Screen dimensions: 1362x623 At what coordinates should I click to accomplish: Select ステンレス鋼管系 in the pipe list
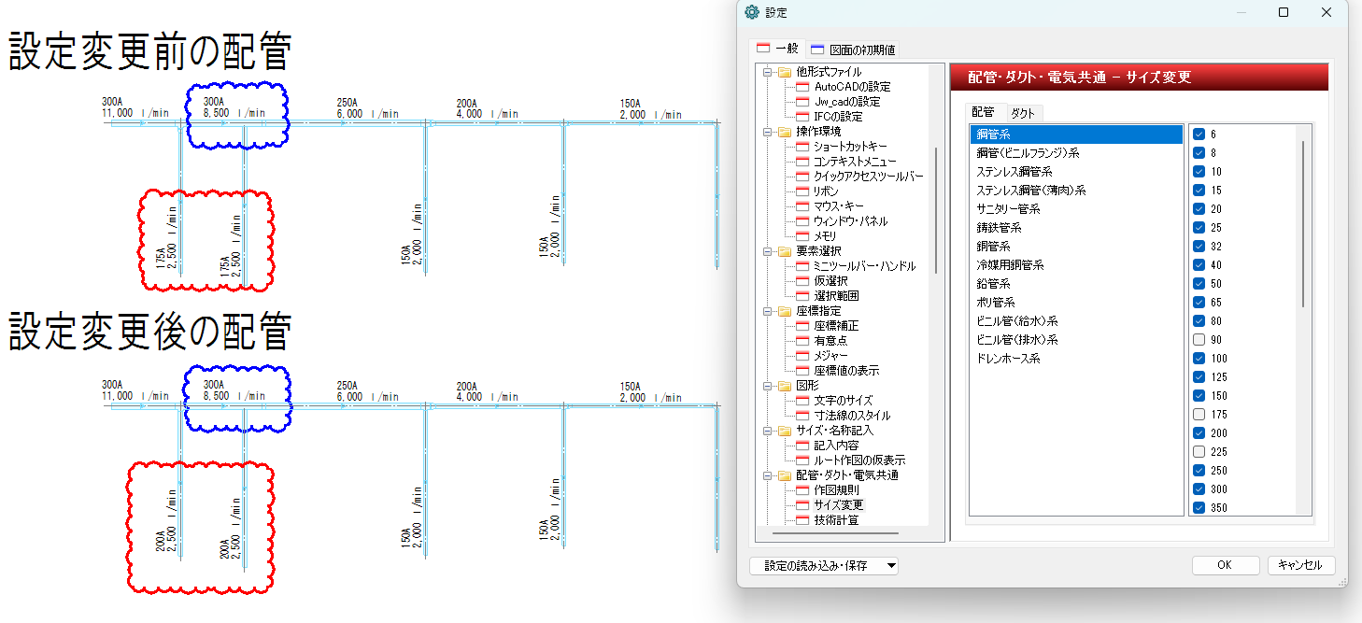click(x=1014, y=172)
